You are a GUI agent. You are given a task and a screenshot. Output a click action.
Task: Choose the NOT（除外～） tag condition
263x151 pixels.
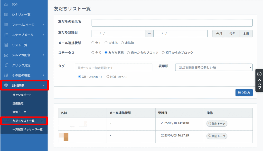(108, 77)
